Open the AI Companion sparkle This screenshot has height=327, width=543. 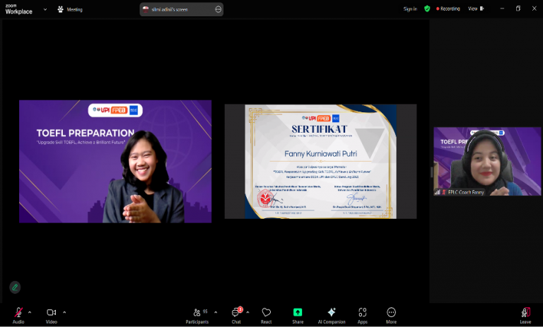tap(332, 315)
